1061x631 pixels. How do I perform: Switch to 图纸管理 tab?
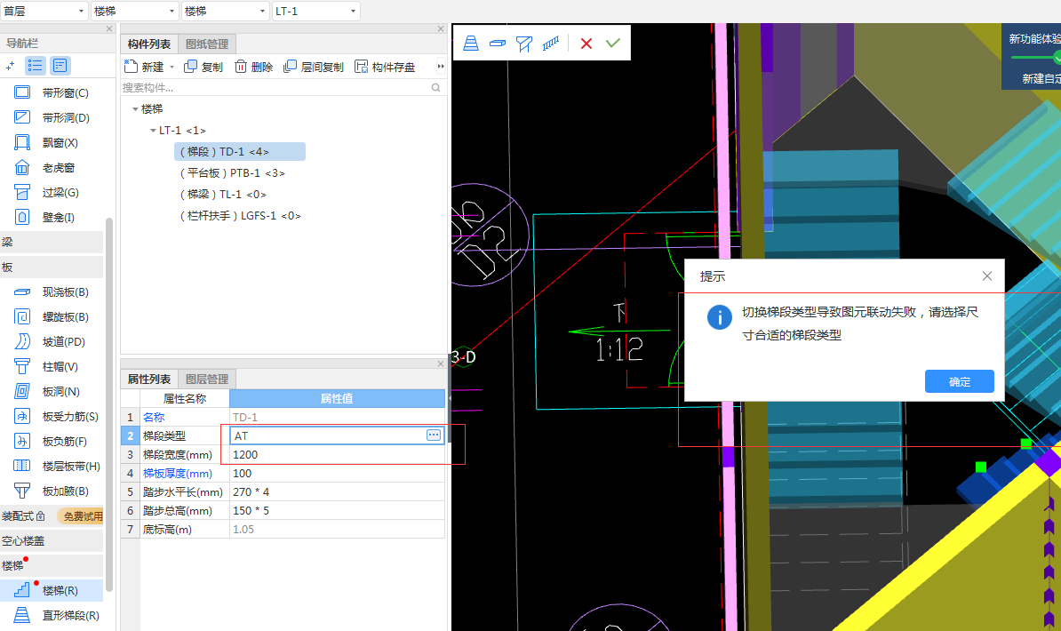(207, 44)
